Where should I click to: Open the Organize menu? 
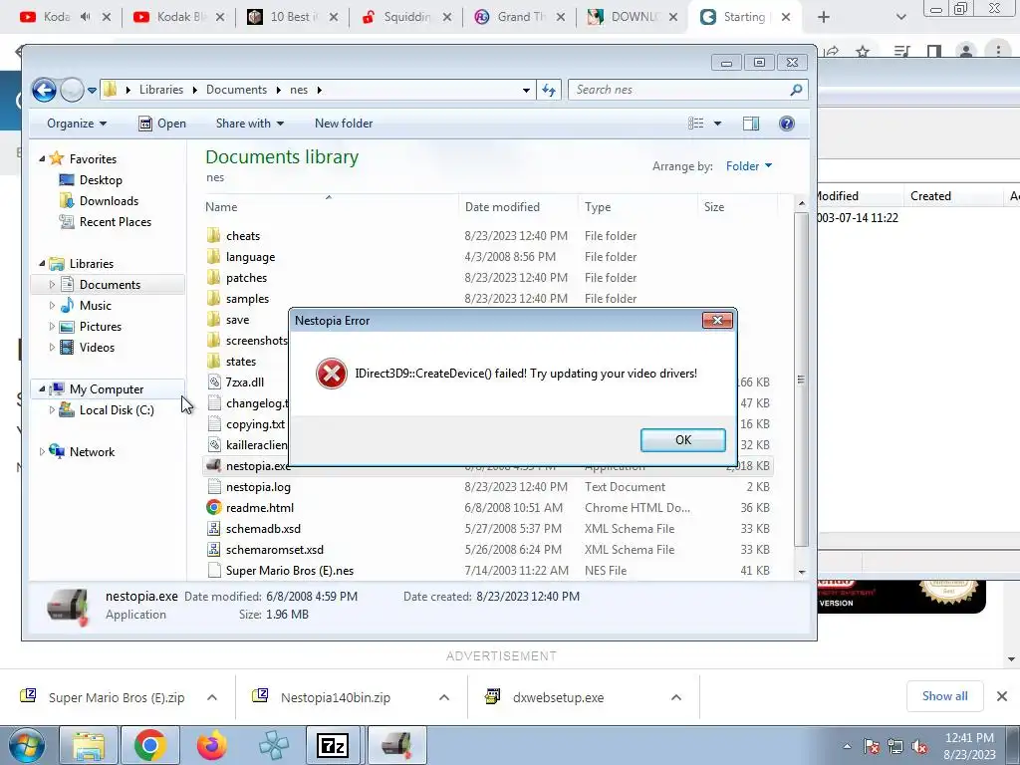pos(76,124)
